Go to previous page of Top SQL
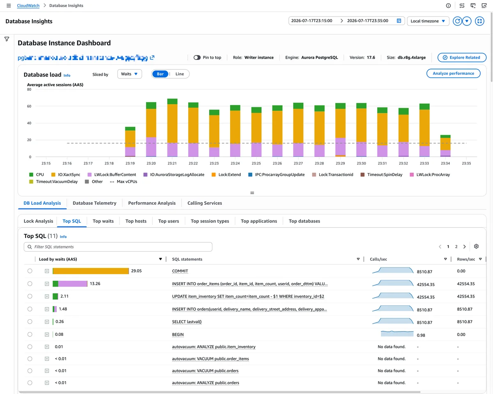Screen dimensions: 493x394 tap(440, 247)
